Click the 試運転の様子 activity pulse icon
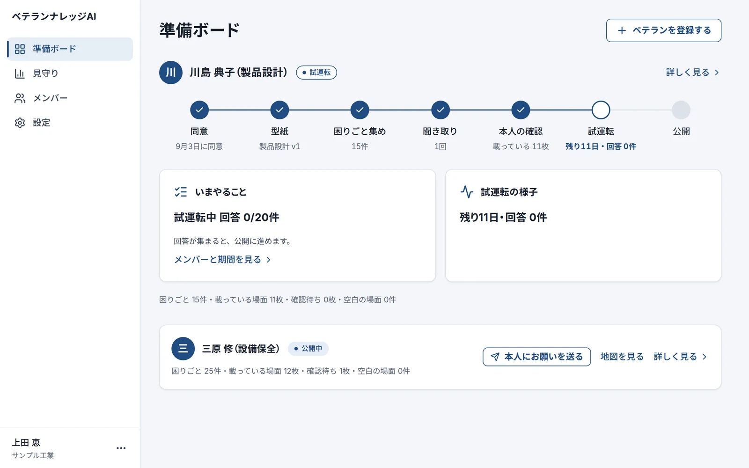The width and height of the screenshot is (749, 468). tap(467, 192)
